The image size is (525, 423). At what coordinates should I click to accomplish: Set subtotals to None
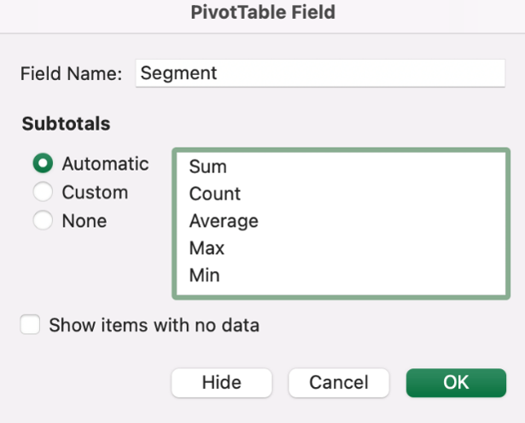(43, 220)
